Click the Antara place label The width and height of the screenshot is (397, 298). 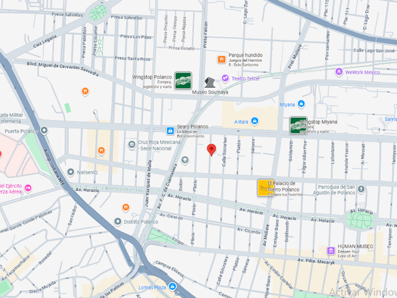[x=241, y=122]
